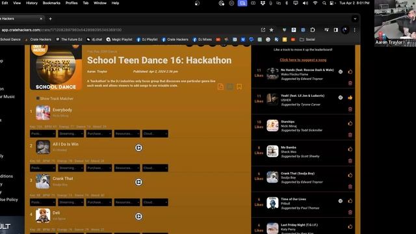Viewport: 416px width, 234px height.
Task: Open the Streaming dropdown for Crank That
Action: (71, 202)
